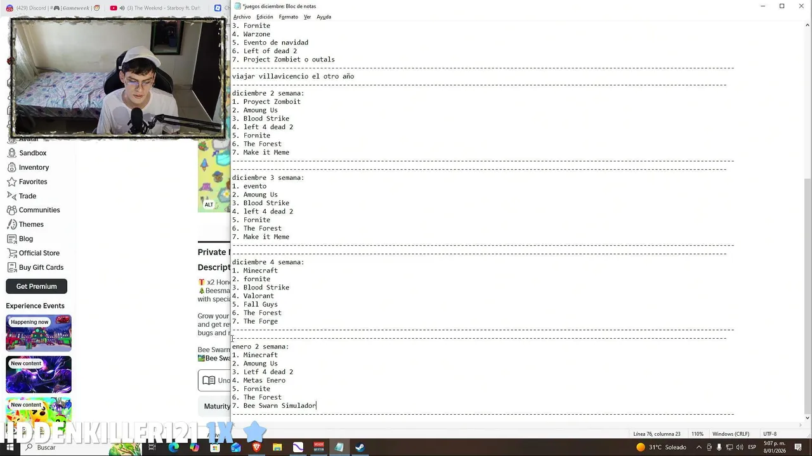812x456 pixels.
Task: Open the Ver menu in Notepad
Action: [x=307, y=17]
